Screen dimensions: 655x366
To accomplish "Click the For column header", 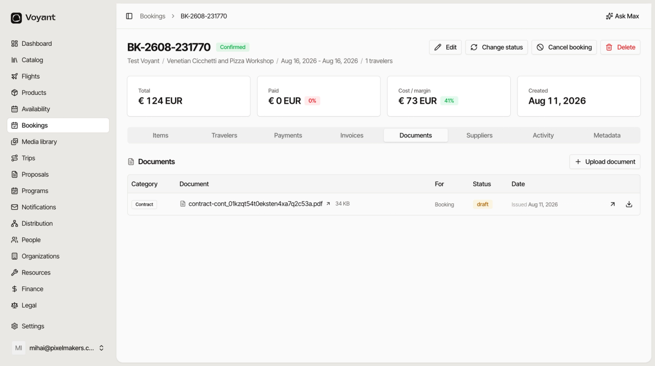I will [x=439, y=184].
